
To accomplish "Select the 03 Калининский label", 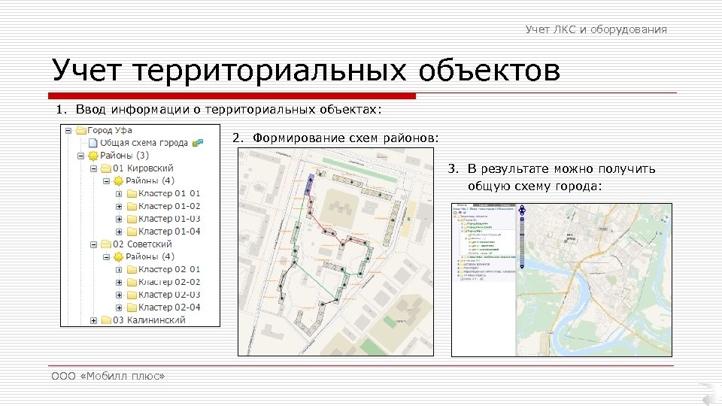I will (x=149, y=320).
